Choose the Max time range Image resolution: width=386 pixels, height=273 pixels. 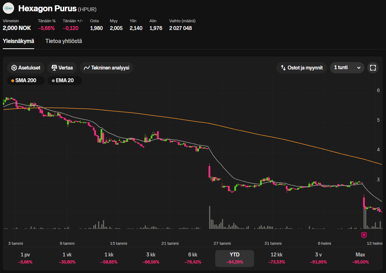(360, 258)
